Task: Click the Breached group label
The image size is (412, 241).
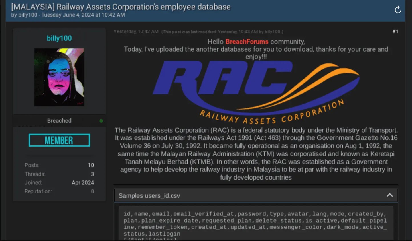Action: coord(59,120)
